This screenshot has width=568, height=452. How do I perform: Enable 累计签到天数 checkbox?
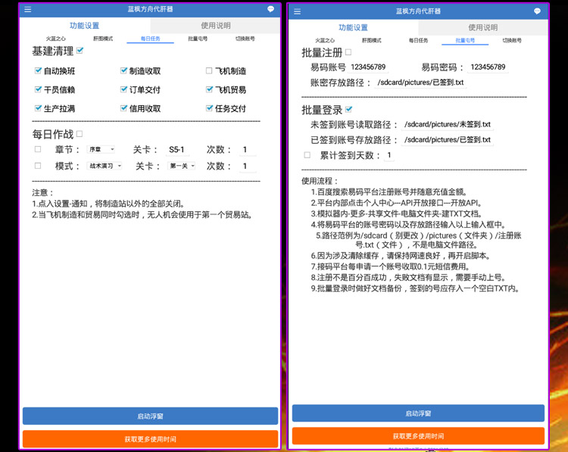pyautogui.click(x=307, y=155)
